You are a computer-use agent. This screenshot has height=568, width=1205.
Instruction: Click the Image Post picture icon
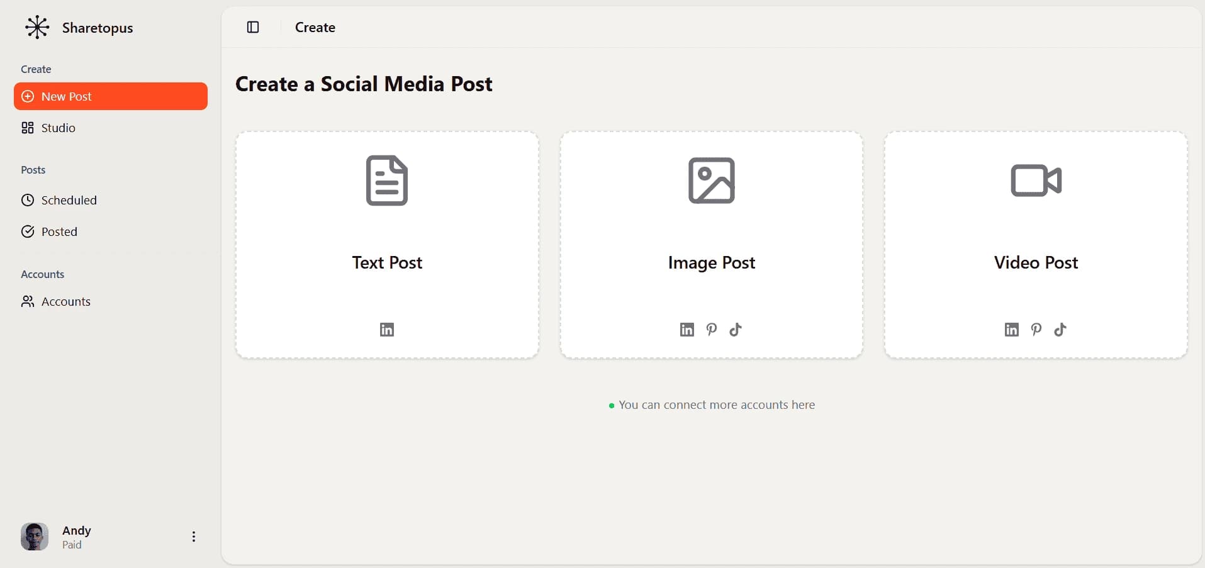click(712, 181)
